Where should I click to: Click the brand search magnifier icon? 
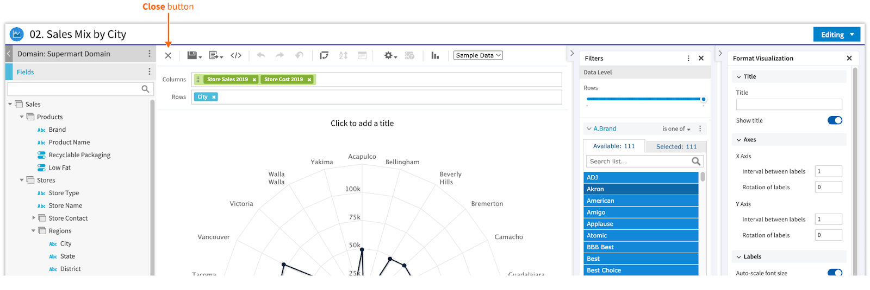coord(696,161)
